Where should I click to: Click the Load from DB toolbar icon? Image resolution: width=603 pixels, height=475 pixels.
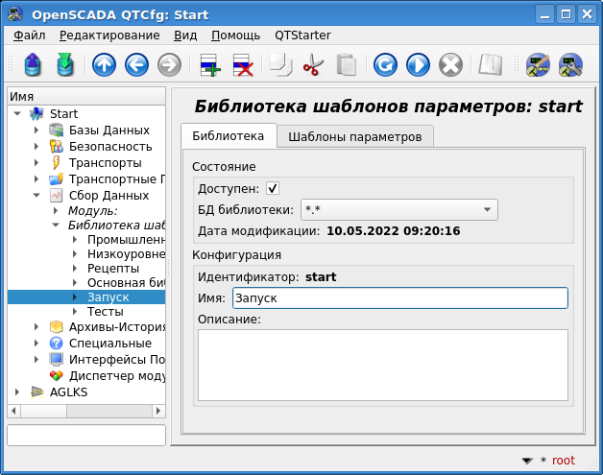[33, 64]
